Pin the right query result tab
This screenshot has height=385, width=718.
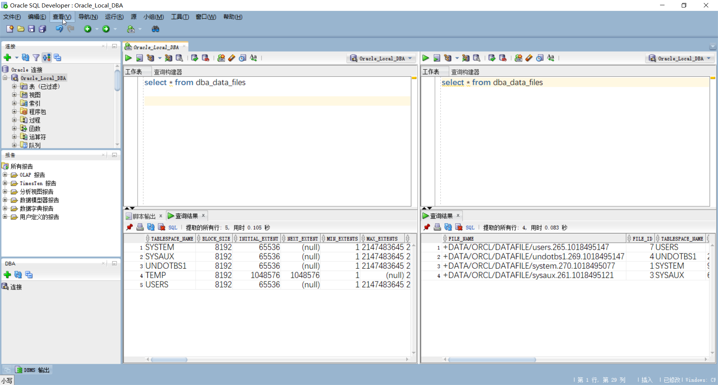427,227
